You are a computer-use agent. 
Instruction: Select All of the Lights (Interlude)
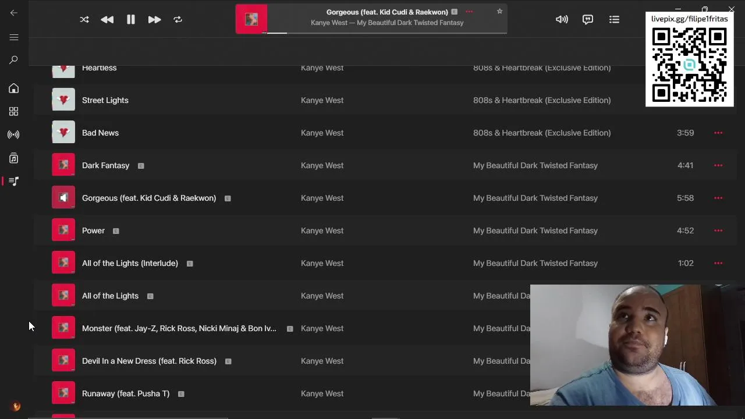point(130,263)
